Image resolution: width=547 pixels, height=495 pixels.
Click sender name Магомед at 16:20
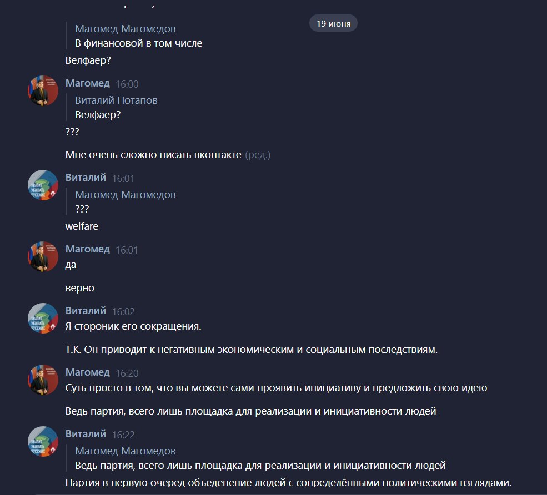88,372
